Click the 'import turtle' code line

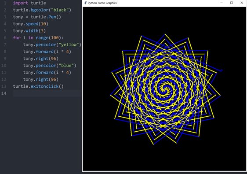[x=29, y=3]
